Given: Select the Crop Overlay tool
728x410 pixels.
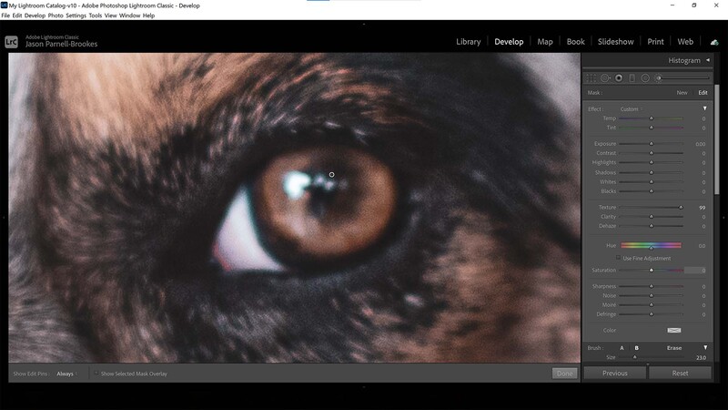Looking at the screenshot, I should (x=591, y=78).
